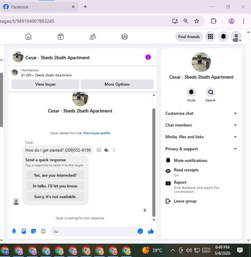Click the chat scrollbar down arrow
This screenshot has height=257, width=251.
tap(154, 220)
